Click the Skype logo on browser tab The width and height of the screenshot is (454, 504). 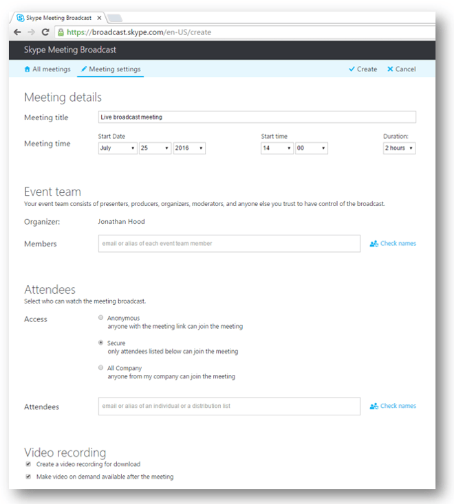point(20,18)
